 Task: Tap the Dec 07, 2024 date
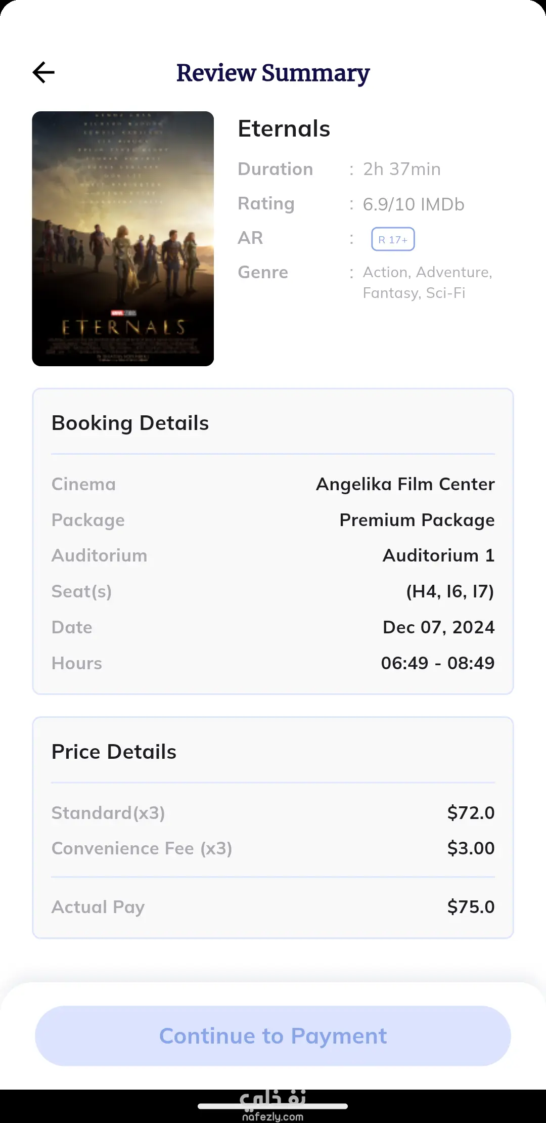(x=438, y=627)
